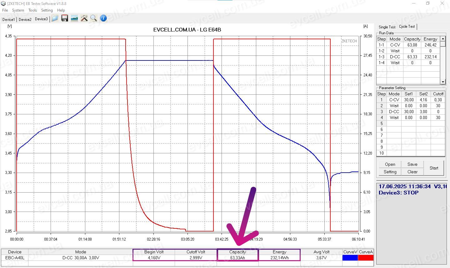Select Run Data row 1-3 D-CC

pos(408,57)
